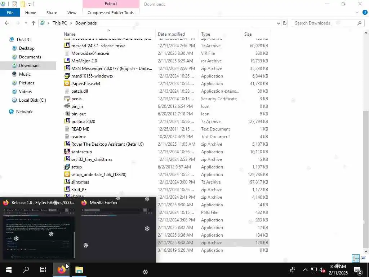Switch to Details view layout button
Viewport: 369px width, 277px height.
point(356,258)
